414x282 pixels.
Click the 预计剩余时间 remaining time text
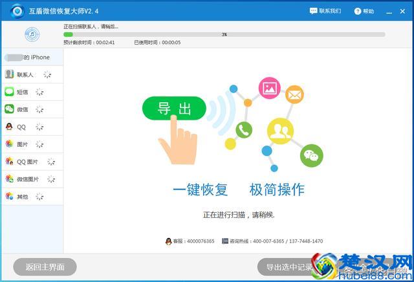89,43
